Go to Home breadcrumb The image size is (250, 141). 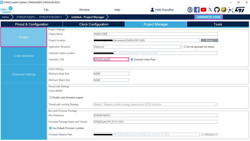[x=5, y=17]
